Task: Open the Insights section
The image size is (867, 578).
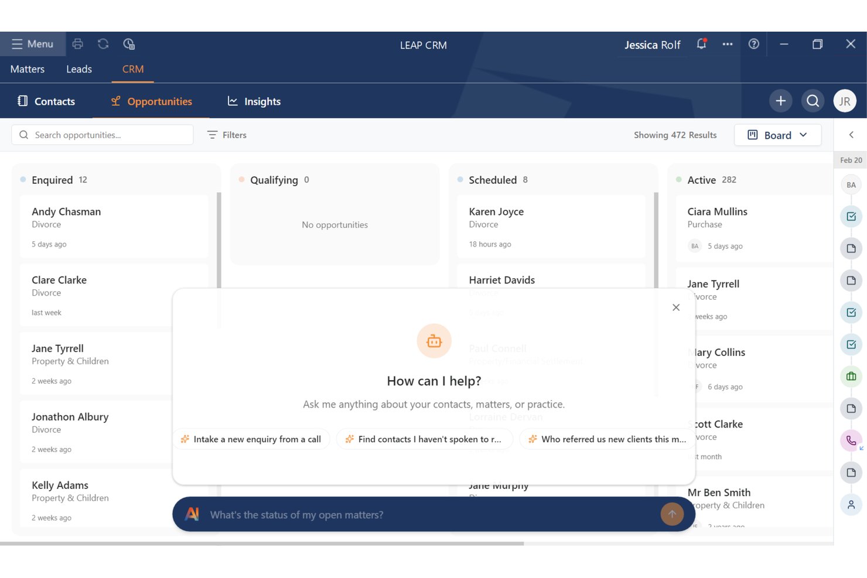Action: (x=254, y=101)
